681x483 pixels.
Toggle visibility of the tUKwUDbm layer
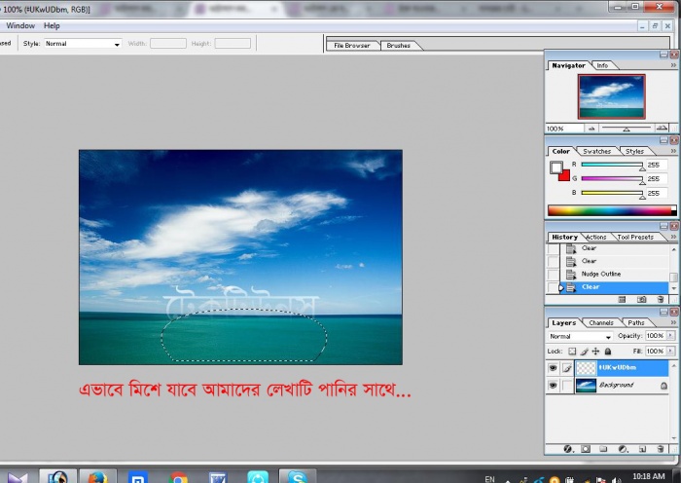click(553, 368)
